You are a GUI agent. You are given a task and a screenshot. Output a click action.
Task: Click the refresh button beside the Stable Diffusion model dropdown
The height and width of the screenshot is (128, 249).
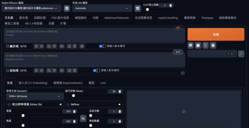coord(67,8)
